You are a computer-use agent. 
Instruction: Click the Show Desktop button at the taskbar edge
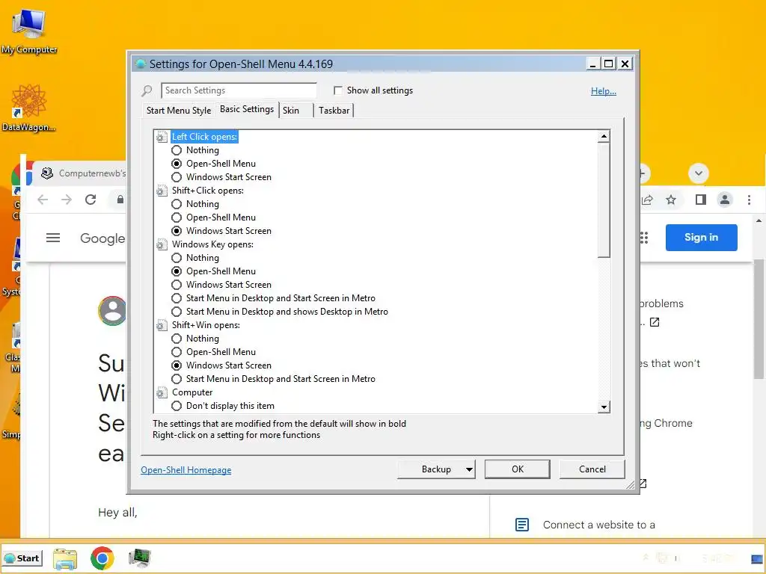point(758,558)
